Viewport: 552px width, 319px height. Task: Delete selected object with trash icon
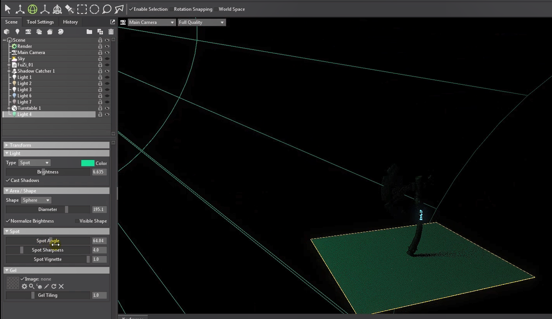(111, 32)
